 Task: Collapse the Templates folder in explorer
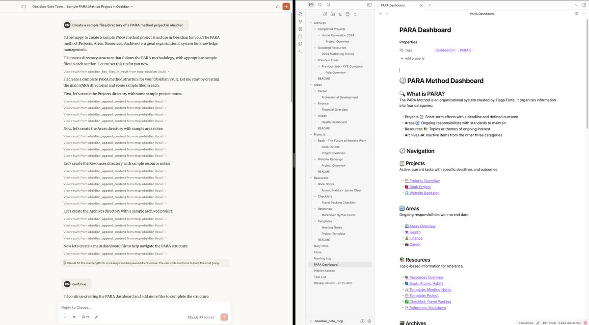click(315, 221)
